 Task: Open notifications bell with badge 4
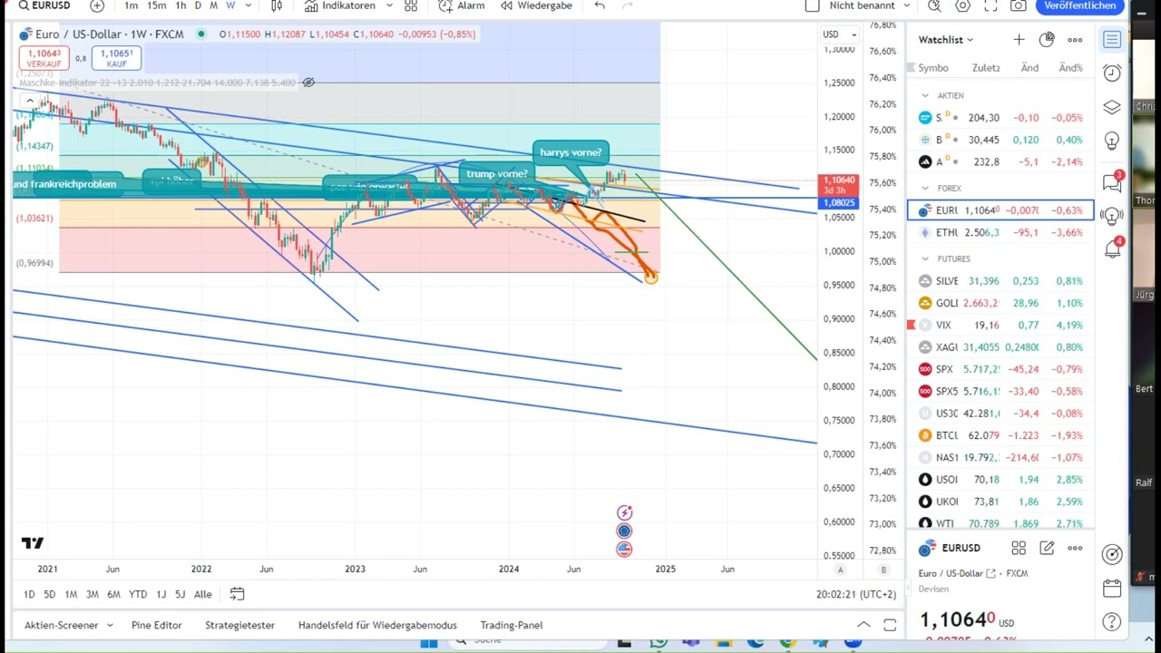tap(1112, 249)
